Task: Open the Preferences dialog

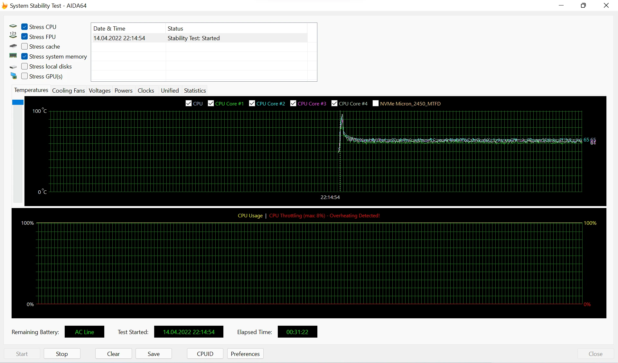Action: [x=245, y=354]
